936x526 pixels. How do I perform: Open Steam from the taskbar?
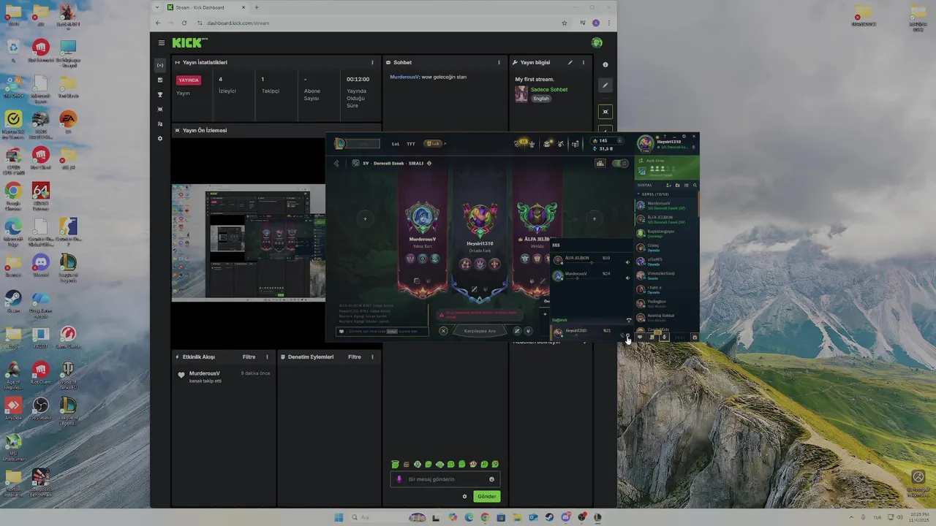(x=549, y=517)
